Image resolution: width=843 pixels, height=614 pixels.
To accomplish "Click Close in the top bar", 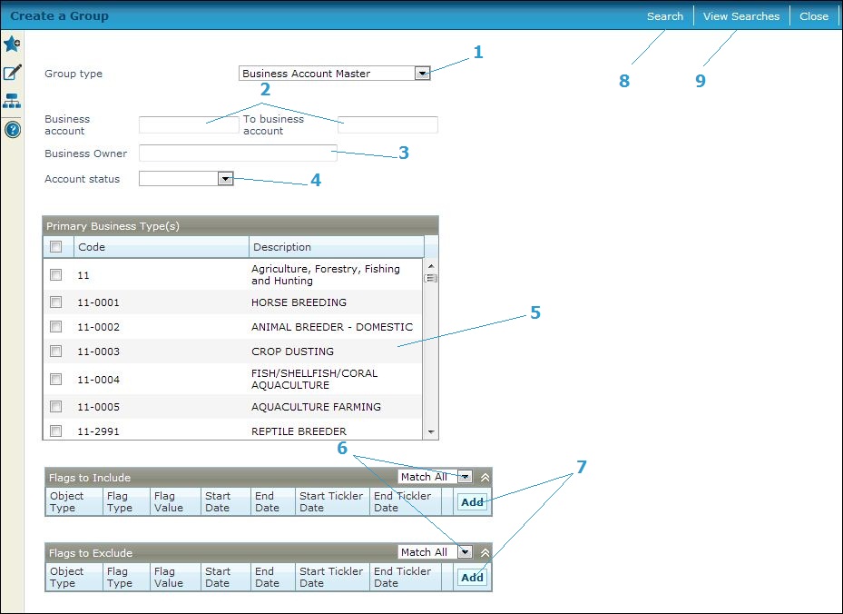I will point(814,16).
